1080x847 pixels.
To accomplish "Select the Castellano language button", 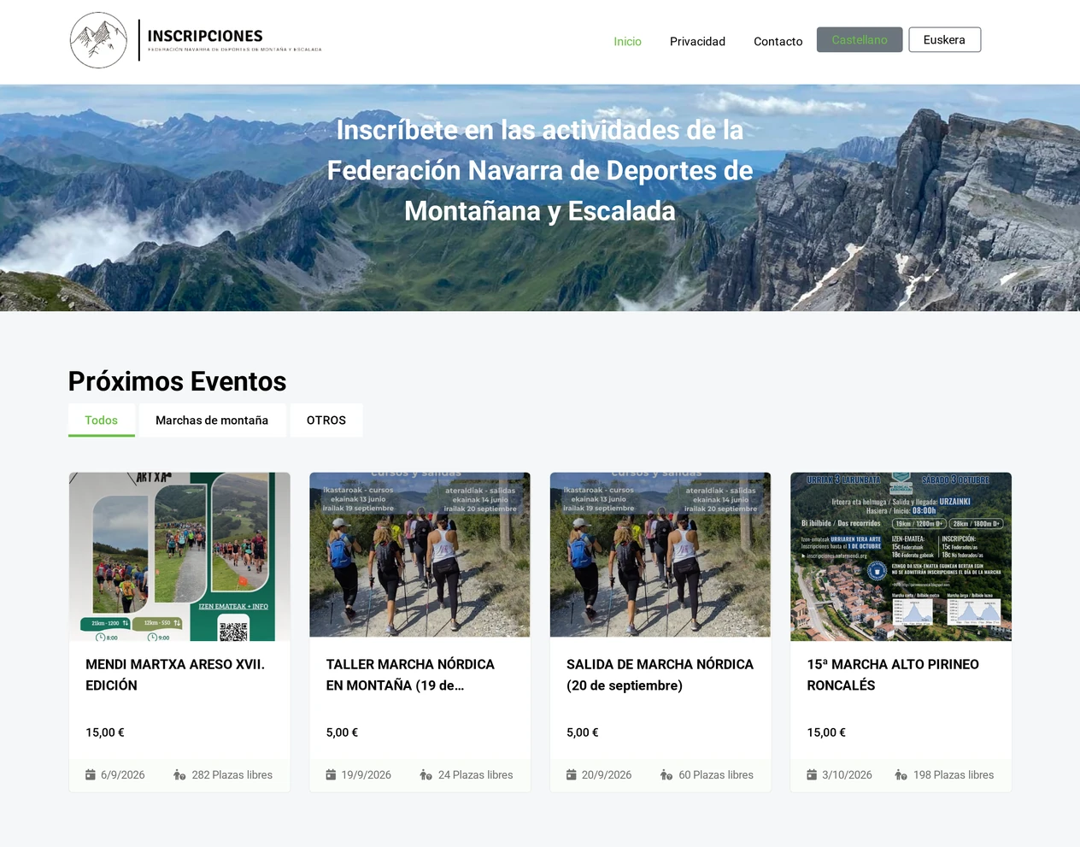I will coord(860,39).
